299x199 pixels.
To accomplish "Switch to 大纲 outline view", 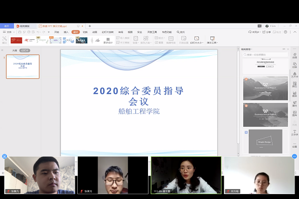I will pyautogui.click(x=14, y=50).
